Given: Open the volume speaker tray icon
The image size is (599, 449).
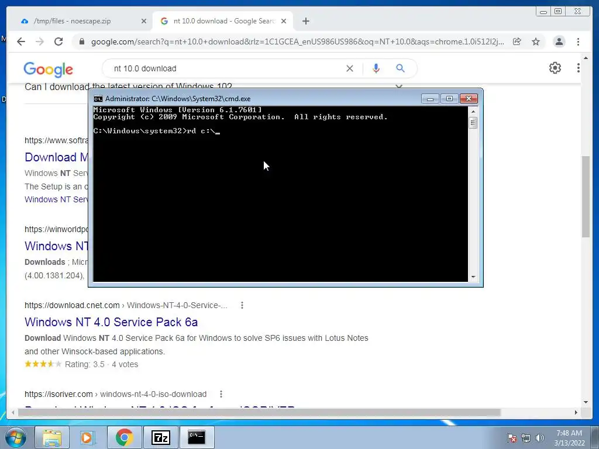Looking at the screenshot, I should tap(540, 438).
